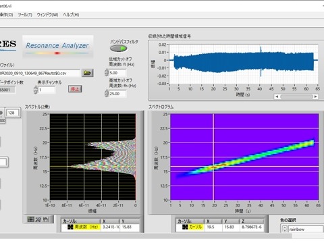The width and height of the screenshot is (324, 243).
Task: Click the spectrum cursor name 周波数 (Hz)
Action: point(86,227)
